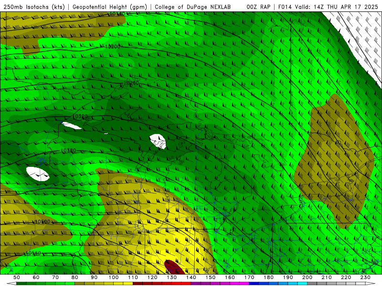
Task: Click the colorbar label 200
Action: pos(307,277)
